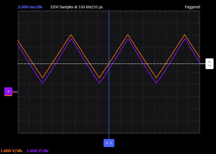Viewport: 216px width, 154px height.
Task: Click the last peak of orange waveform
Action: coord(185,35)
